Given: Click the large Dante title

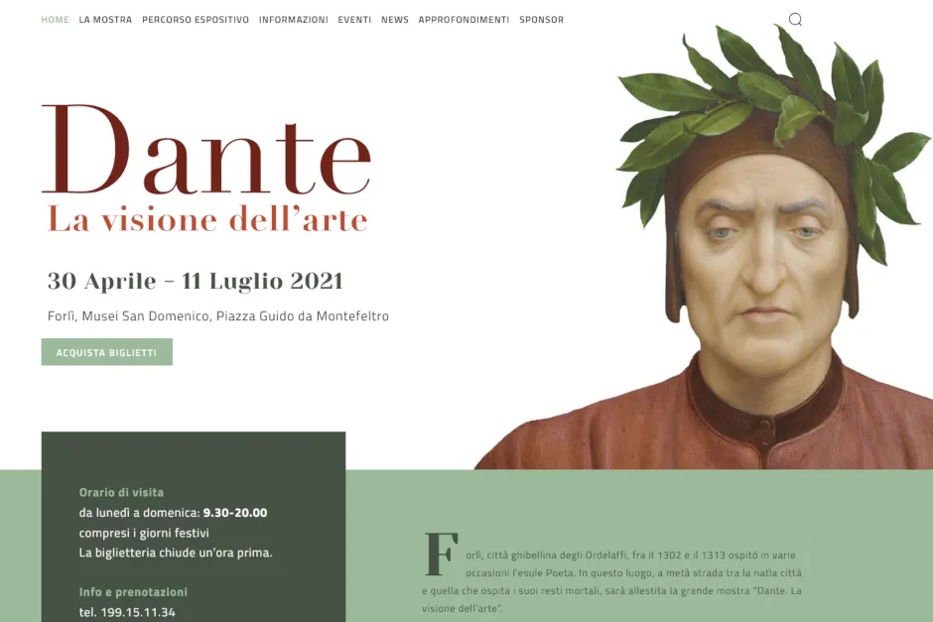Looking at the screenshot, I should 206,150.
